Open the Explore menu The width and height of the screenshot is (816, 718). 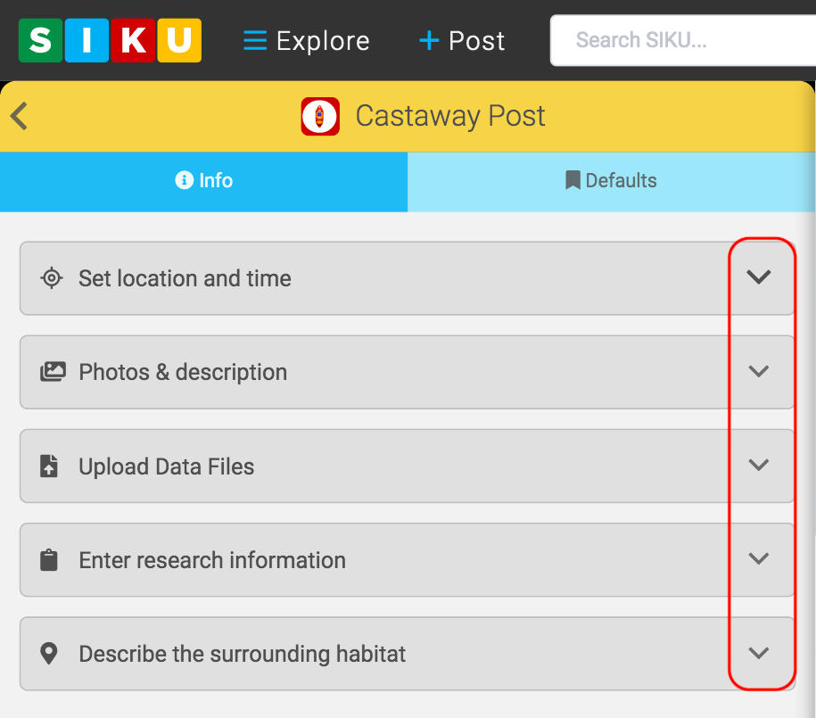pos(307,41)
